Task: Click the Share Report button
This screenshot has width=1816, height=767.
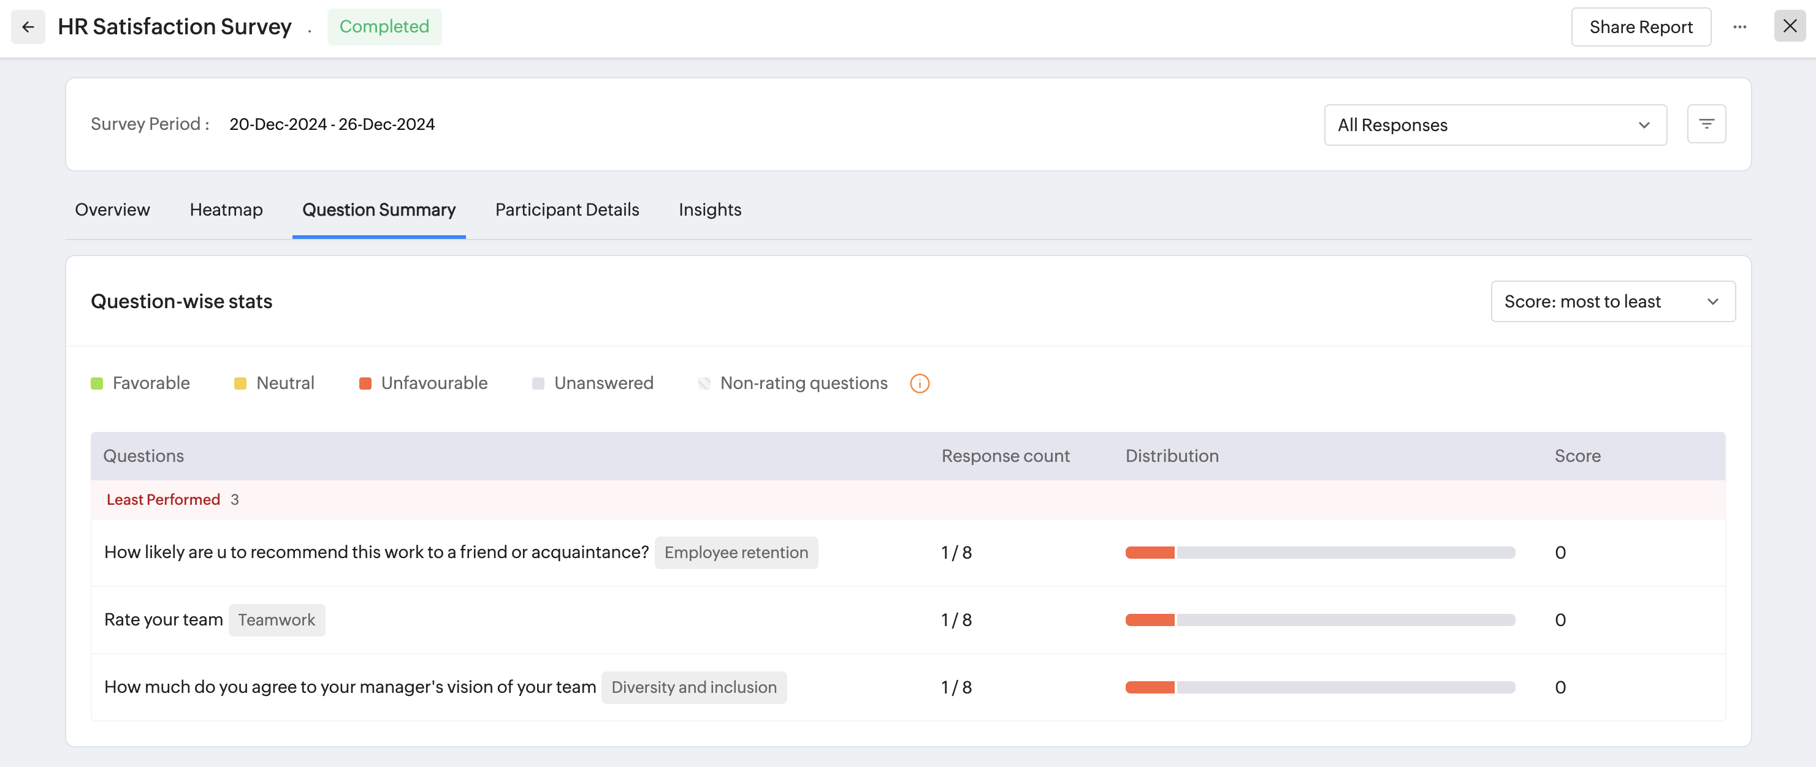Action: tap(1641, 27)
